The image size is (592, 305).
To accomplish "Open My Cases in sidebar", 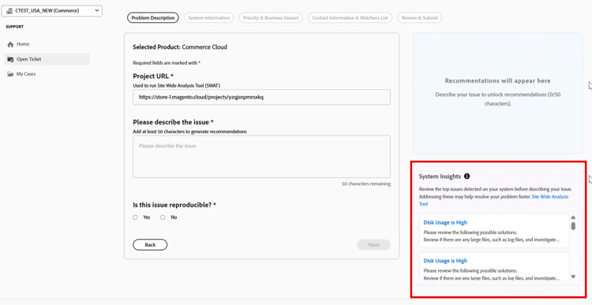I will [x=47, y=74].
